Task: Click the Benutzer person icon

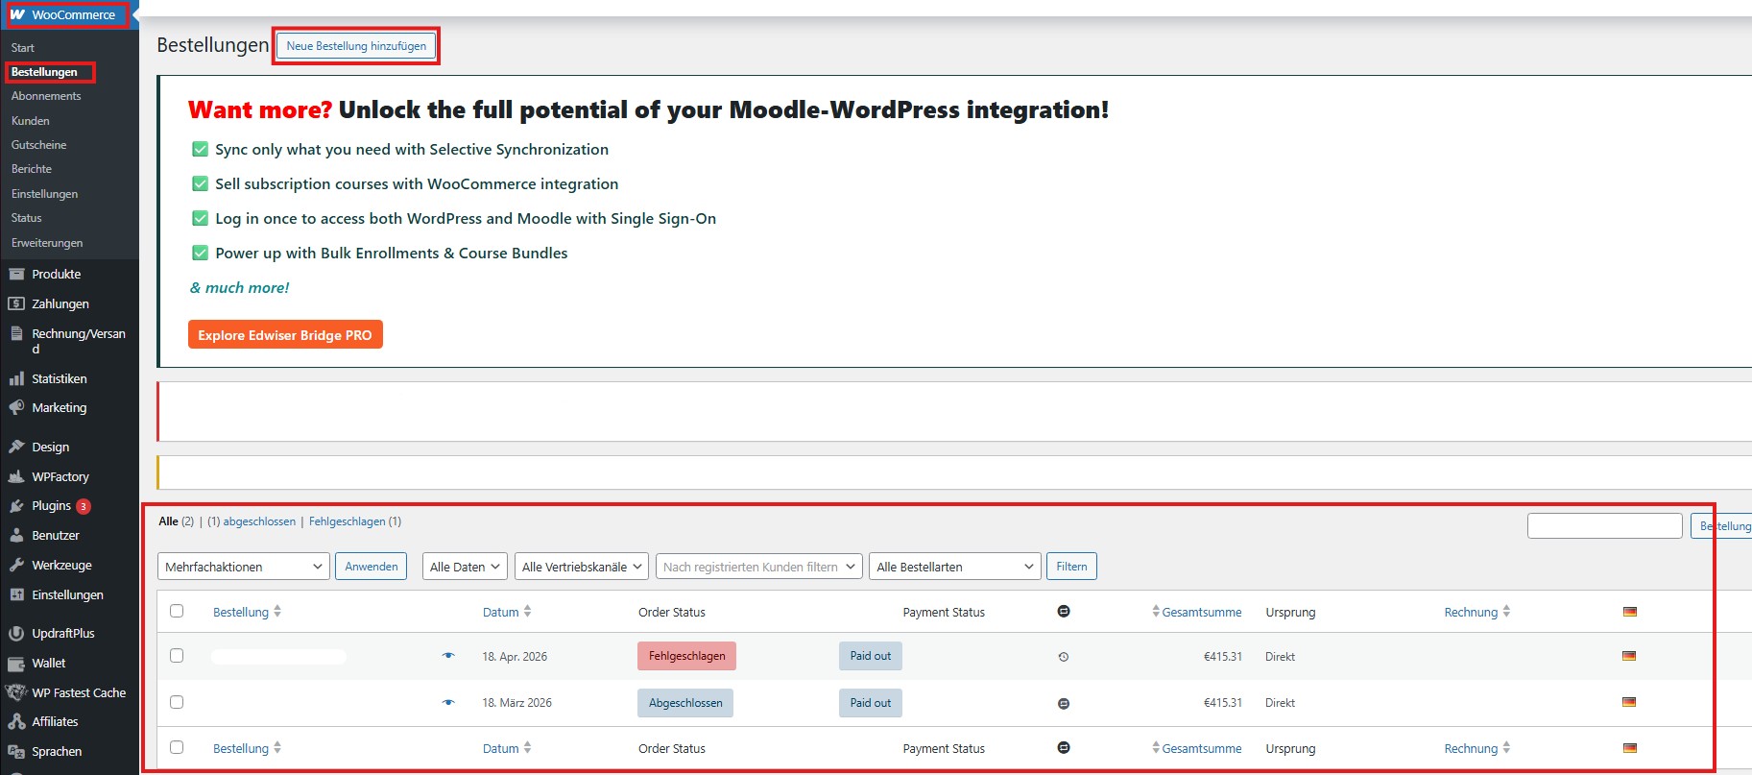Action: tap(16, 535)
